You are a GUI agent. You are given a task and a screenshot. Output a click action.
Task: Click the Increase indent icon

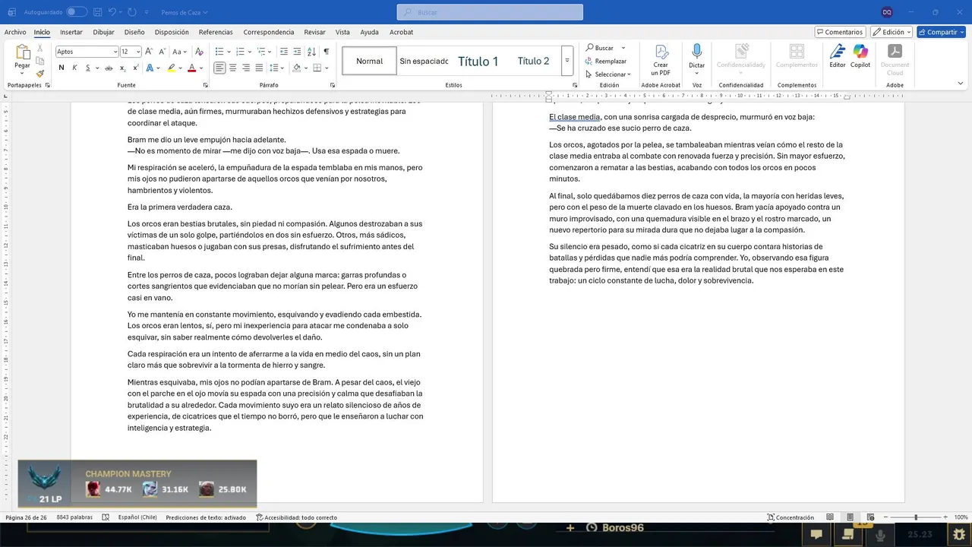tap(297, 52)
